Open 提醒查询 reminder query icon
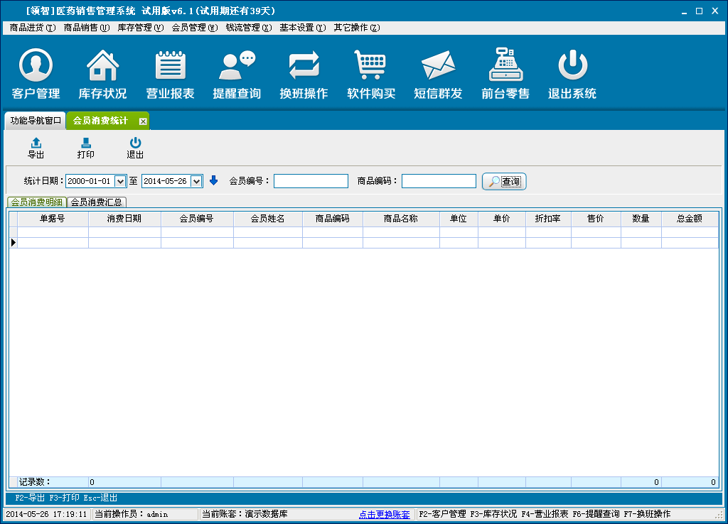The image size is (728, 524). click(x=237, y=67)
